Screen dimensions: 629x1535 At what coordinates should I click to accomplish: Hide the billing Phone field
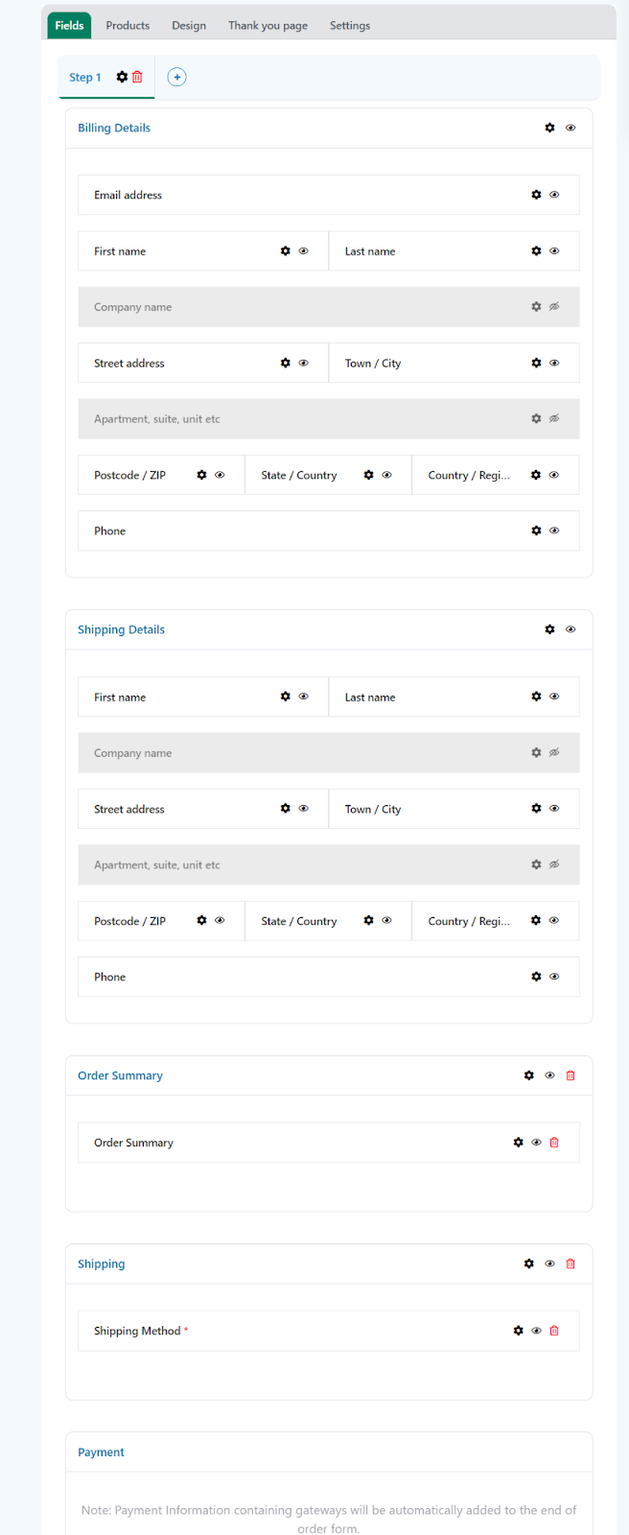tap(554, 531)
